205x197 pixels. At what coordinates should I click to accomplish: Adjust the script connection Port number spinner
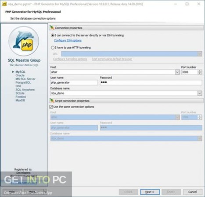200,117
